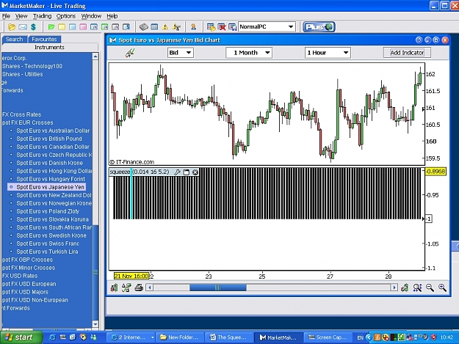The image size is (459, 344).
Task: Click the calendar grid toolbar icon
Action: pyautogui.click(x=154, y=27)
